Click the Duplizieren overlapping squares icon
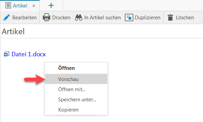Image resolution: width=203 pixels, height=122 pixels. coord(129,17)
